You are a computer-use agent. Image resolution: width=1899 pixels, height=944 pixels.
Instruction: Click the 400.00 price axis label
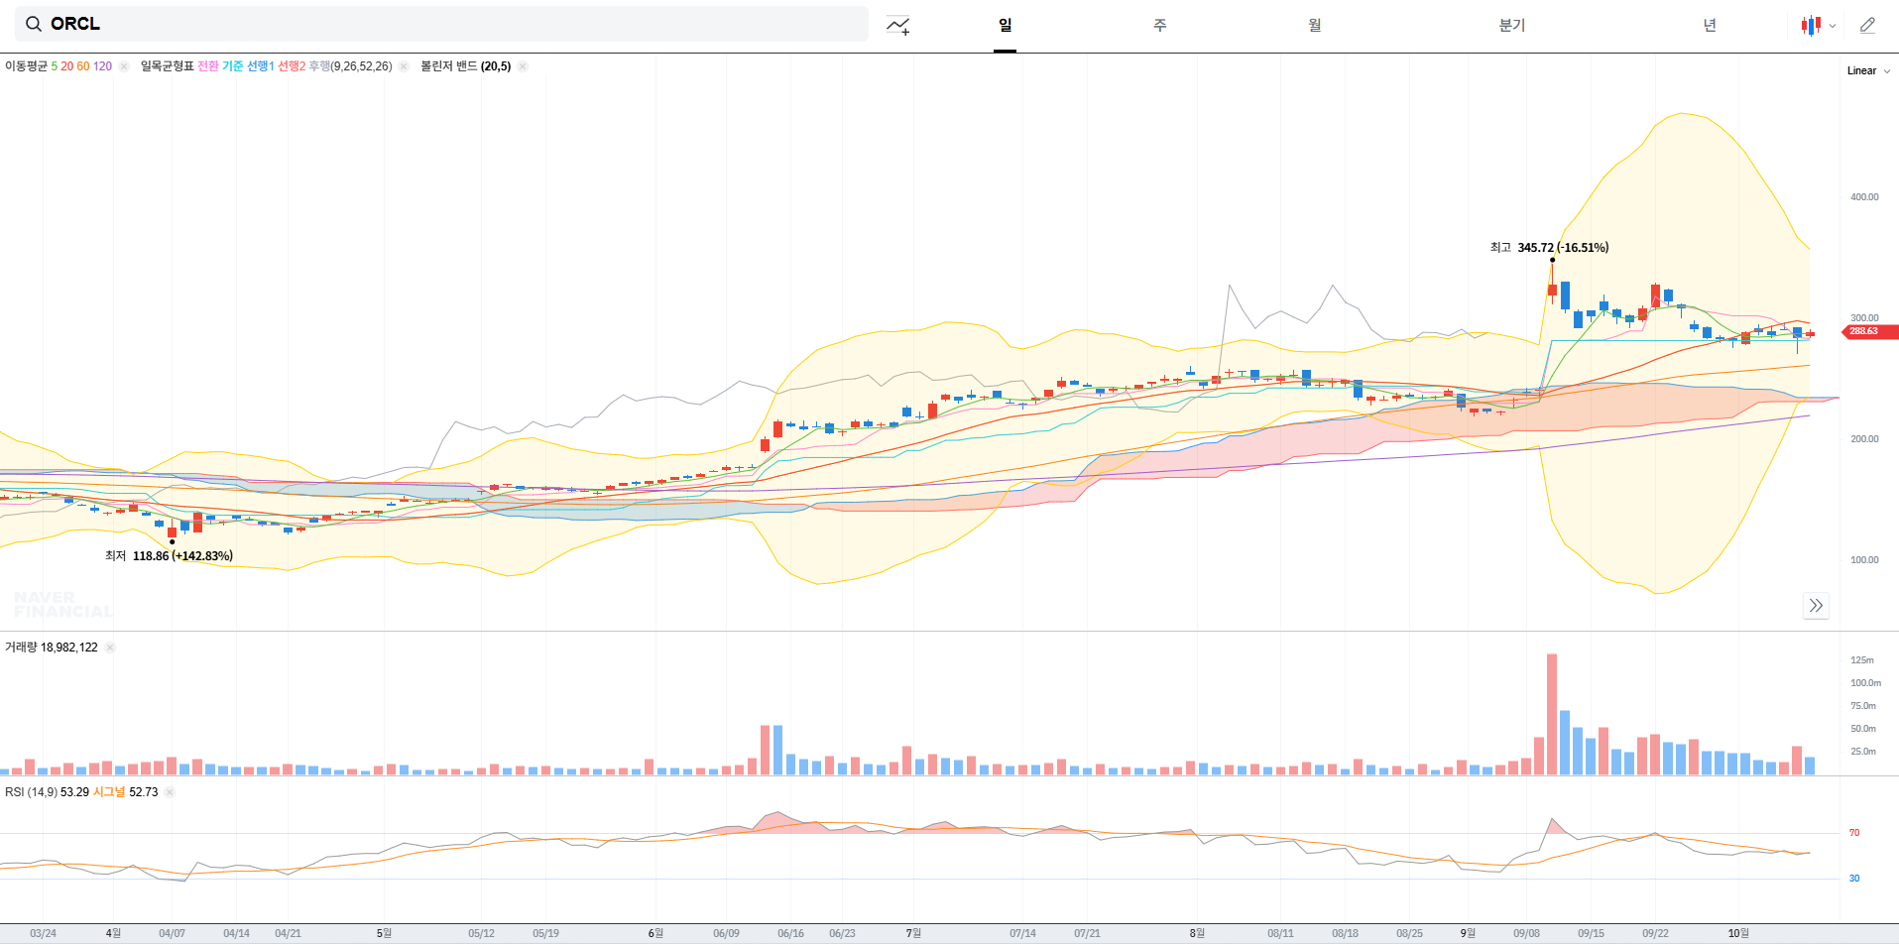click(x=1864, y=197)
